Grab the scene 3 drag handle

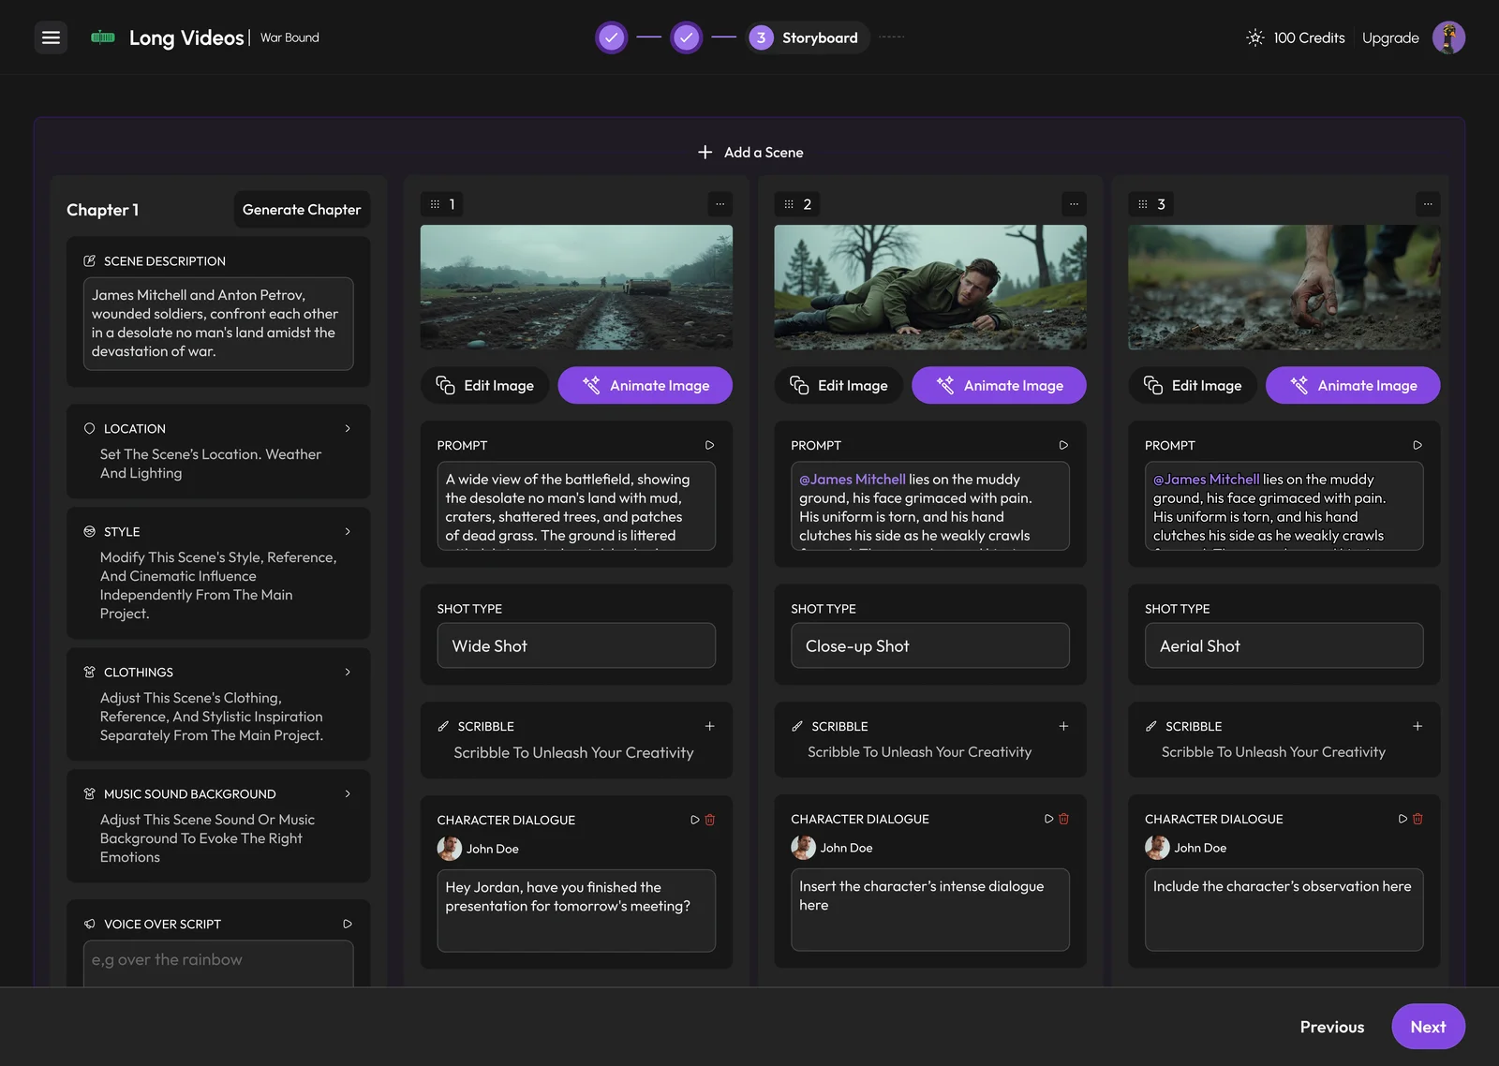coord(1142,204)
